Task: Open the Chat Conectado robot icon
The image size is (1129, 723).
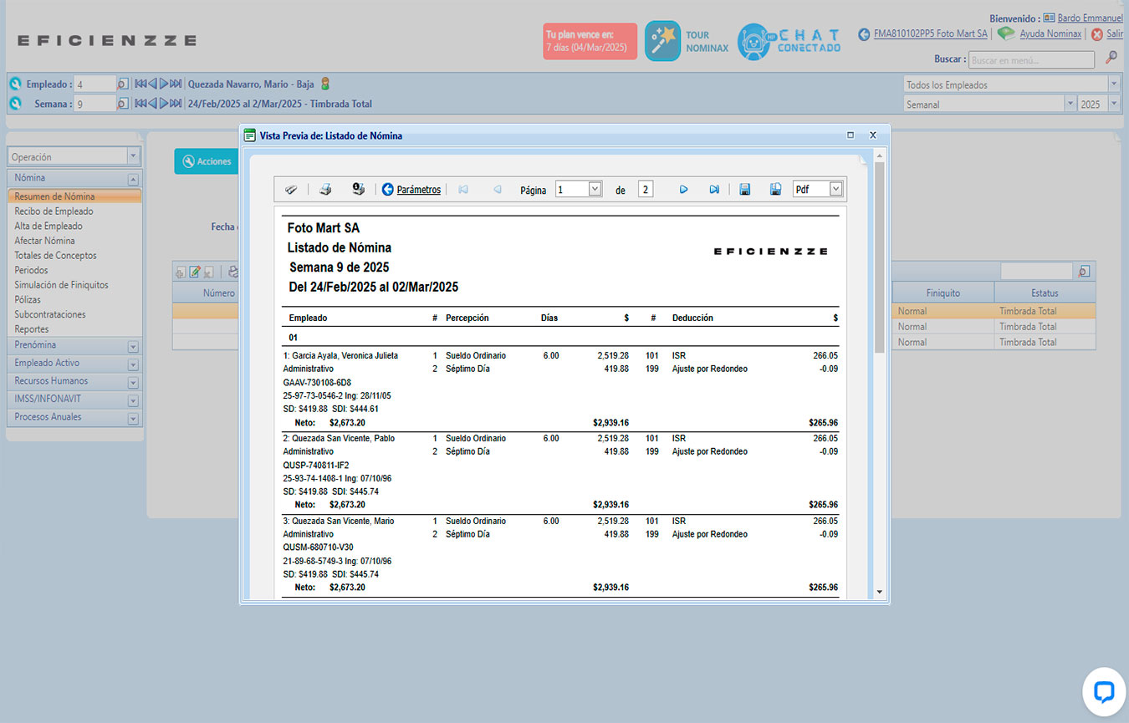Action: pos(754,41)
